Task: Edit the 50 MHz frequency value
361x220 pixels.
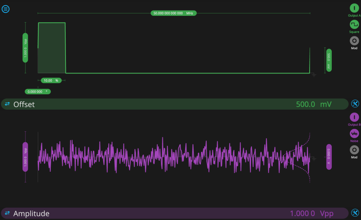Action: (x=173, y=13)
